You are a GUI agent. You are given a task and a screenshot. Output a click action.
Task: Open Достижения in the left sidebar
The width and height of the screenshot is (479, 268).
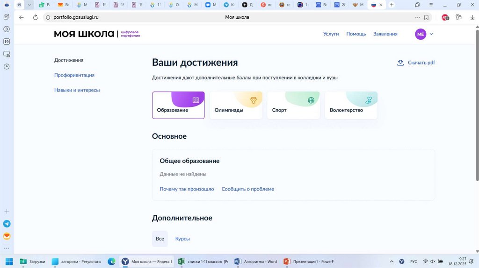[x=69, y=60]
